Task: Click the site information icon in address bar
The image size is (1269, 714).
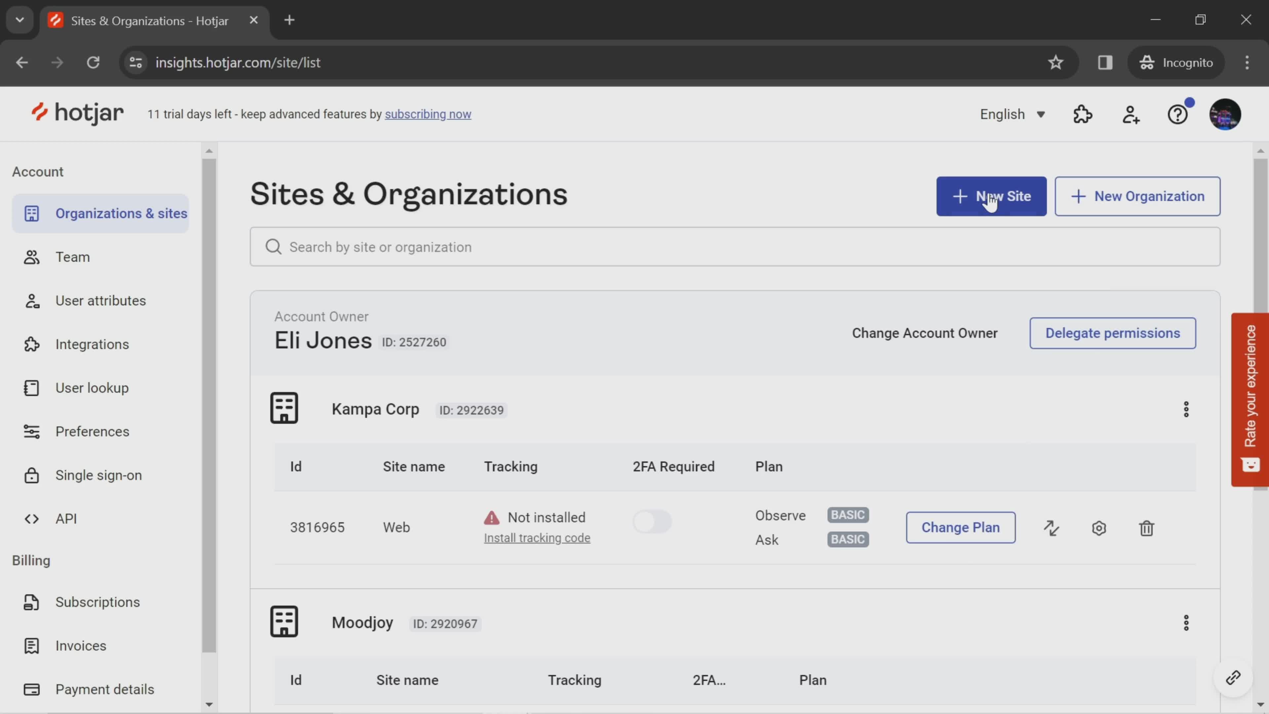Action: click(x=135, y=62)
